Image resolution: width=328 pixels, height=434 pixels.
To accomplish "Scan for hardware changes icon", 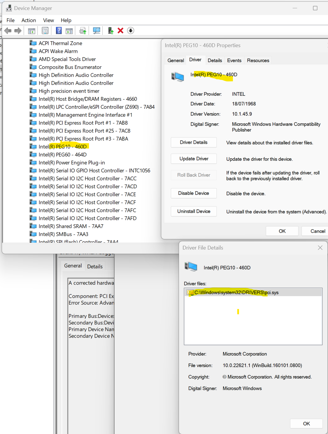I will click(x=96, y=31).
